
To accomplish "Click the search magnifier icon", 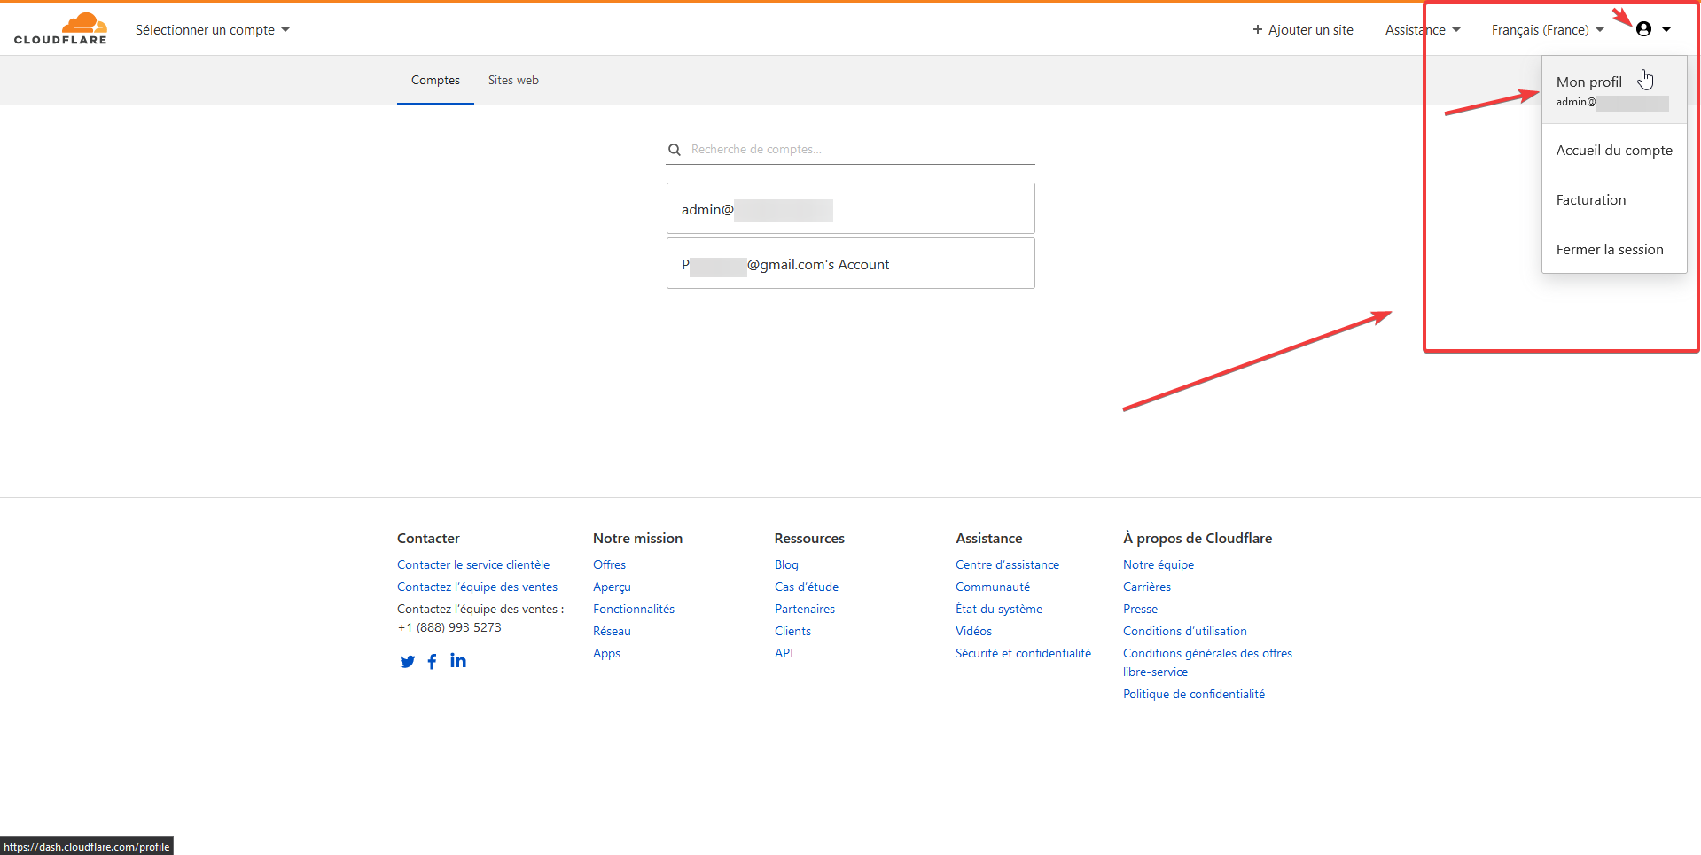I will 675,149.
